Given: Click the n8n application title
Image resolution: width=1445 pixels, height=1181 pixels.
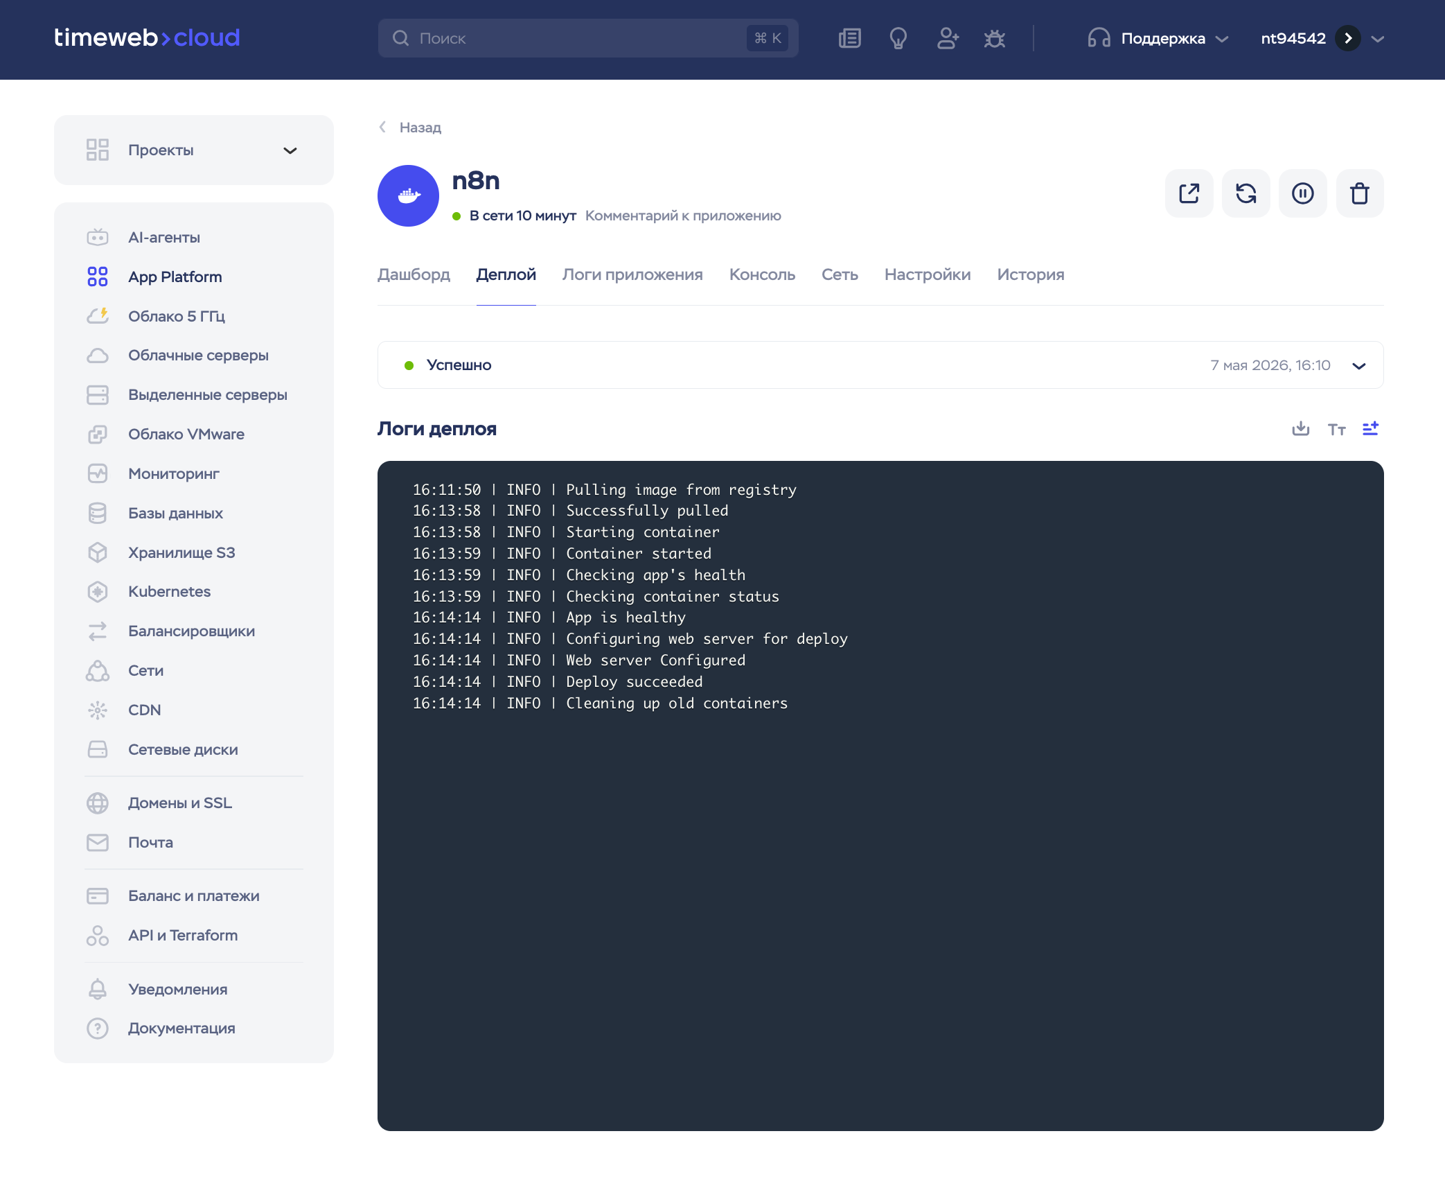Looking at the screenshot, I should 475,180.
